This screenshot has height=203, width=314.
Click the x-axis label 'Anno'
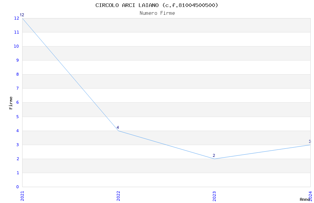pyautogui.click(x=305, y=199)
